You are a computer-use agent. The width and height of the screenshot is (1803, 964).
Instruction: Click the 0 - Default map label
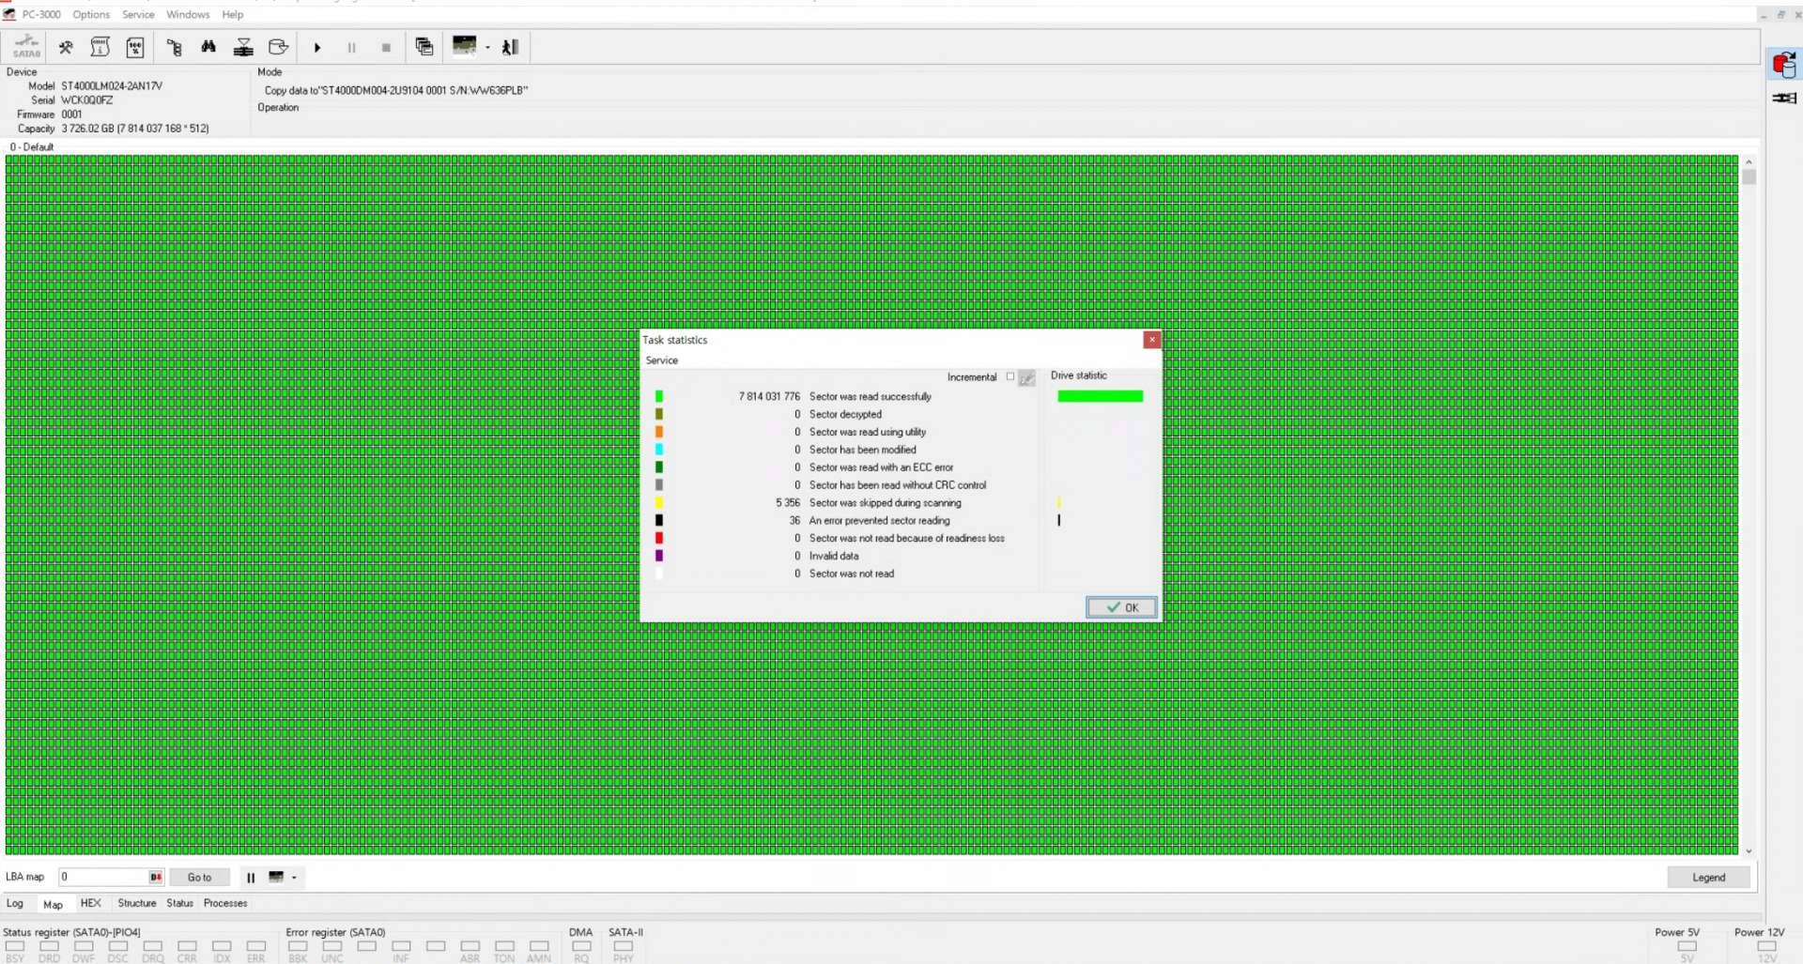pos(32,147)
